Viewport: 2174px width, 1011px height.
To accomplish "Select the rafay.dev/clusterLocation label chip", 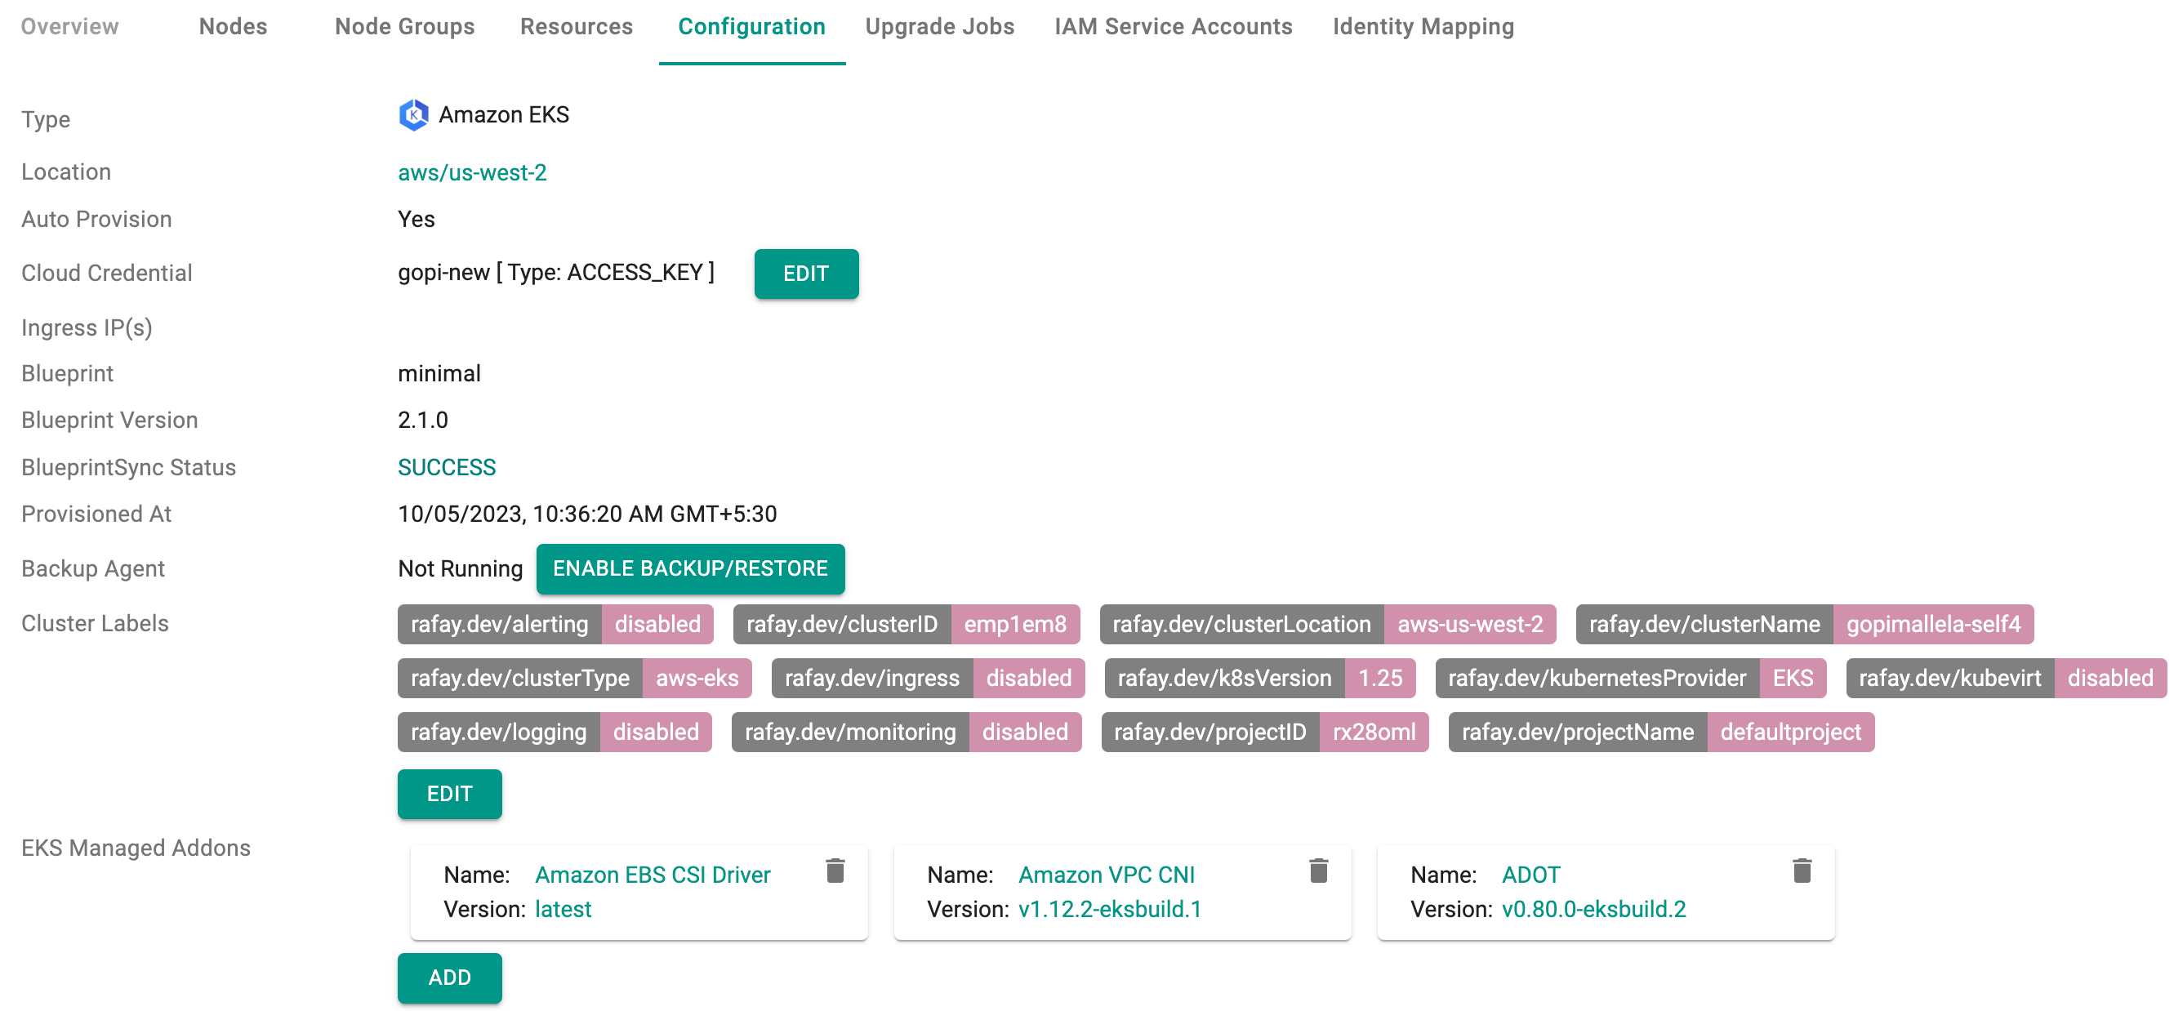I will click(1329, 625).
